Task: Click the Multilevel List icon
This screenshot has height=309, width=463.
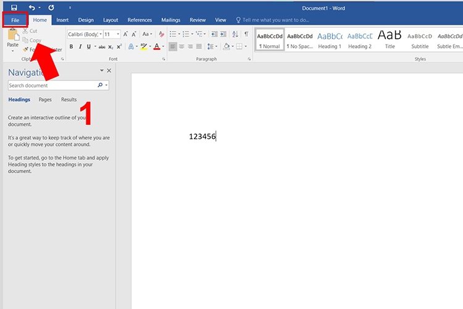Action: click(199, 35)
